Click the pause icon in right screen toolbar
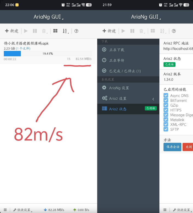 (x=132, y=31)
